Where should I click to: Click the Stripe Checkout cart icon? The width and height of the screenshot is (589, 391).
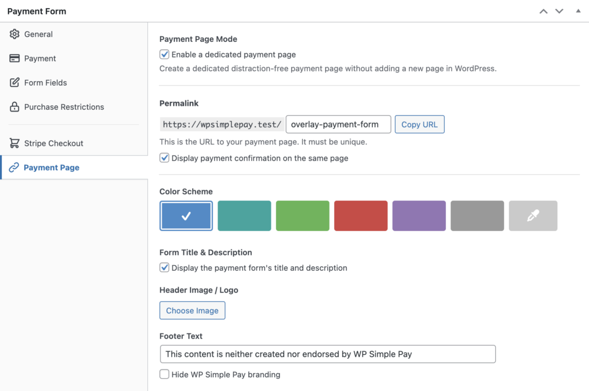coord(14,143)
